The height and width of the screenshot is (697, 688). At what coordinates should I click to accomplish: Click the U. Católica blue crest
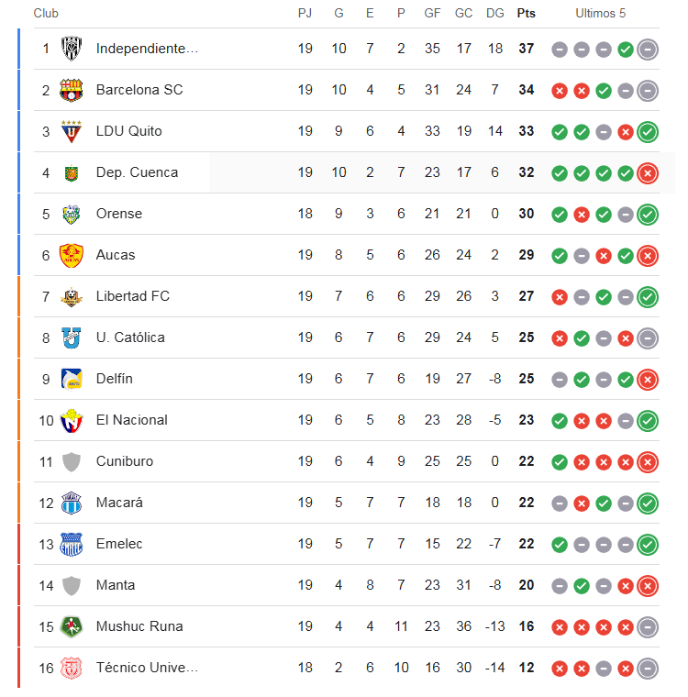(x=72, y=337)
